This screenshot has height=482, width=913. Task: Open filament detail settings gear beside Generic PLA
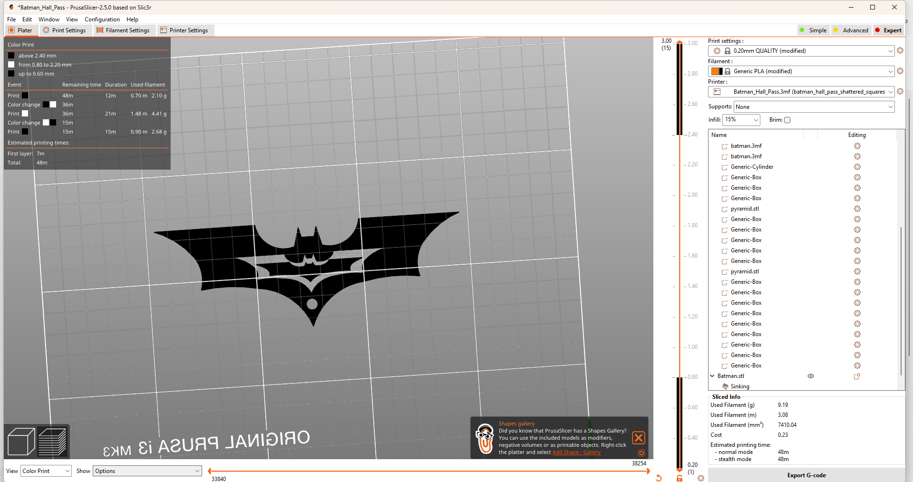click(900, 71)
